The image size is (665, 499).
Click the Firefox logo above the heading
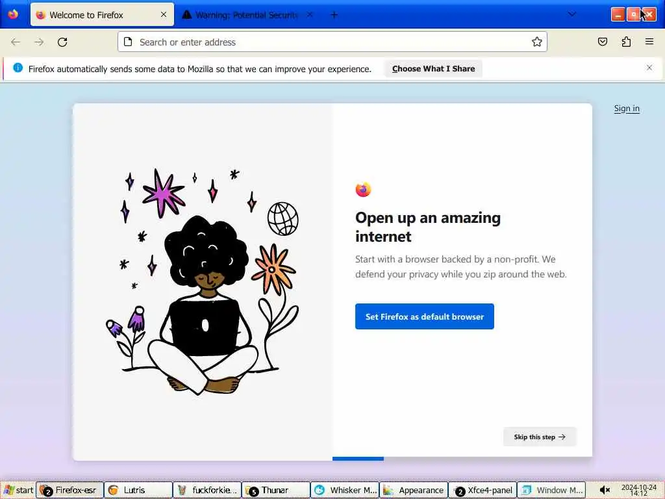(x=363, y=190)
